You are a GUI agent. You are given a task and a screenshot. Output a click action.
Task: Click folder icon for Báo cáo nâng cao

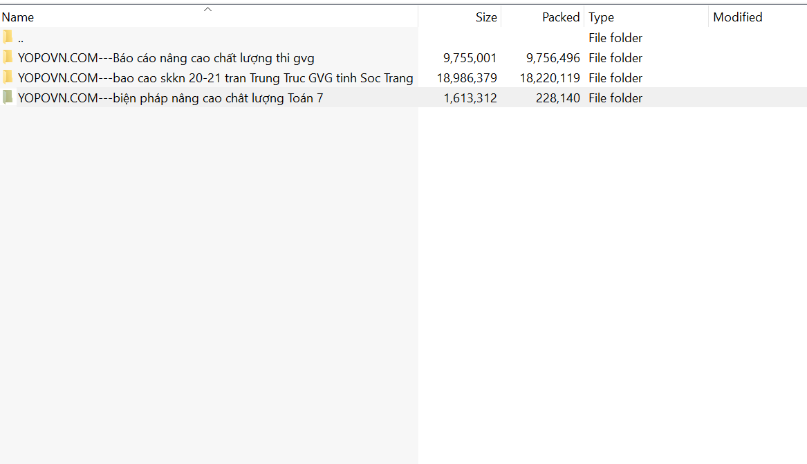(8, 57)
